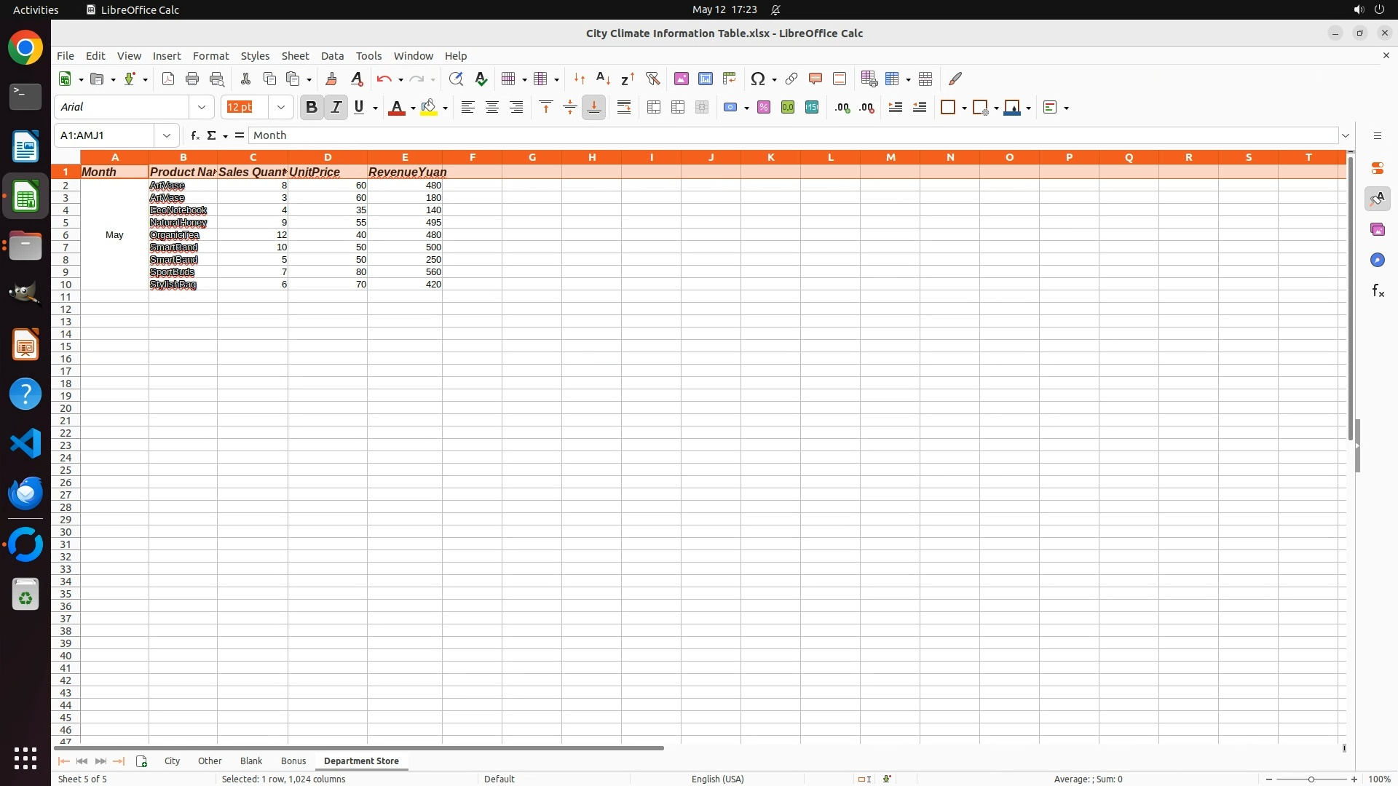Expand the font name dropdown
The width and height of the screenshot is (1398, 786).
[202, 108]
